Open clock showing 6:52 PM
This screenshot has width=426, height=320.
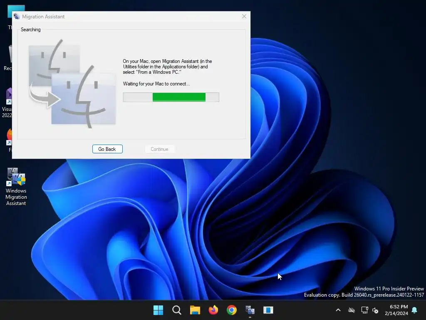pos(396,310)
